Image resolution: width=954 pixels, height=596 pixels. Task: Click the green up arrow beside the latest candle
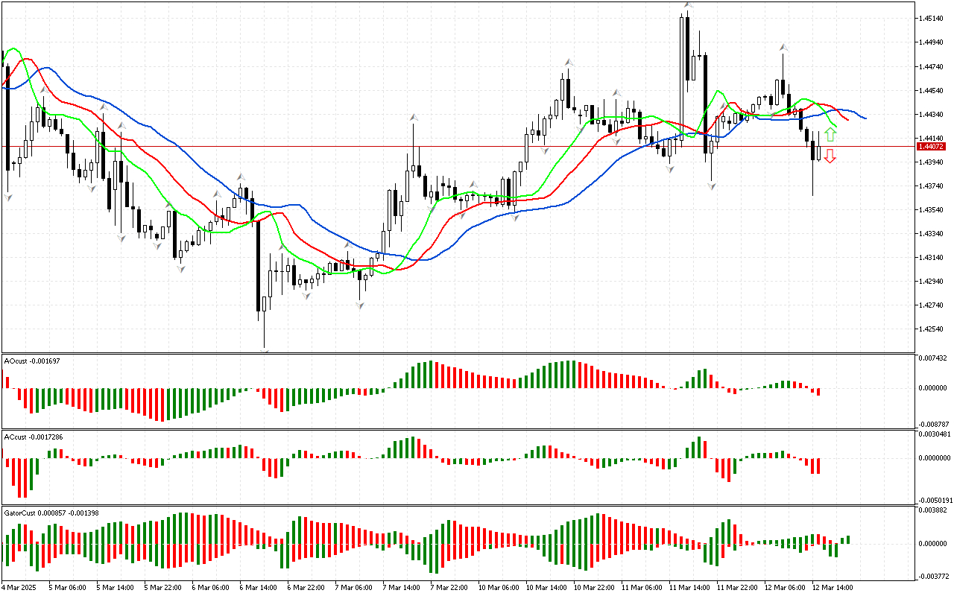[x=830, y=135]
